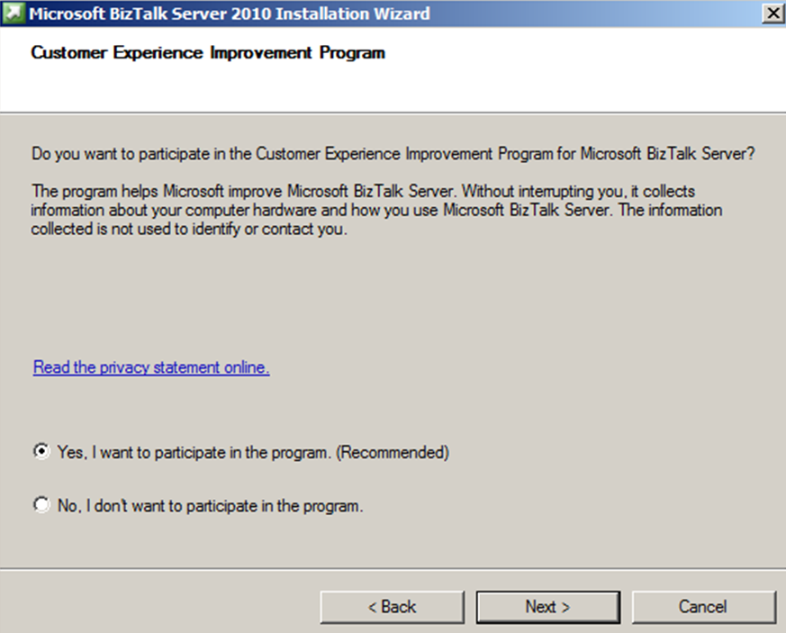Click the 'collected is not used to identify' line
This screenshot has height=633, width=786.
coord(189,229)
